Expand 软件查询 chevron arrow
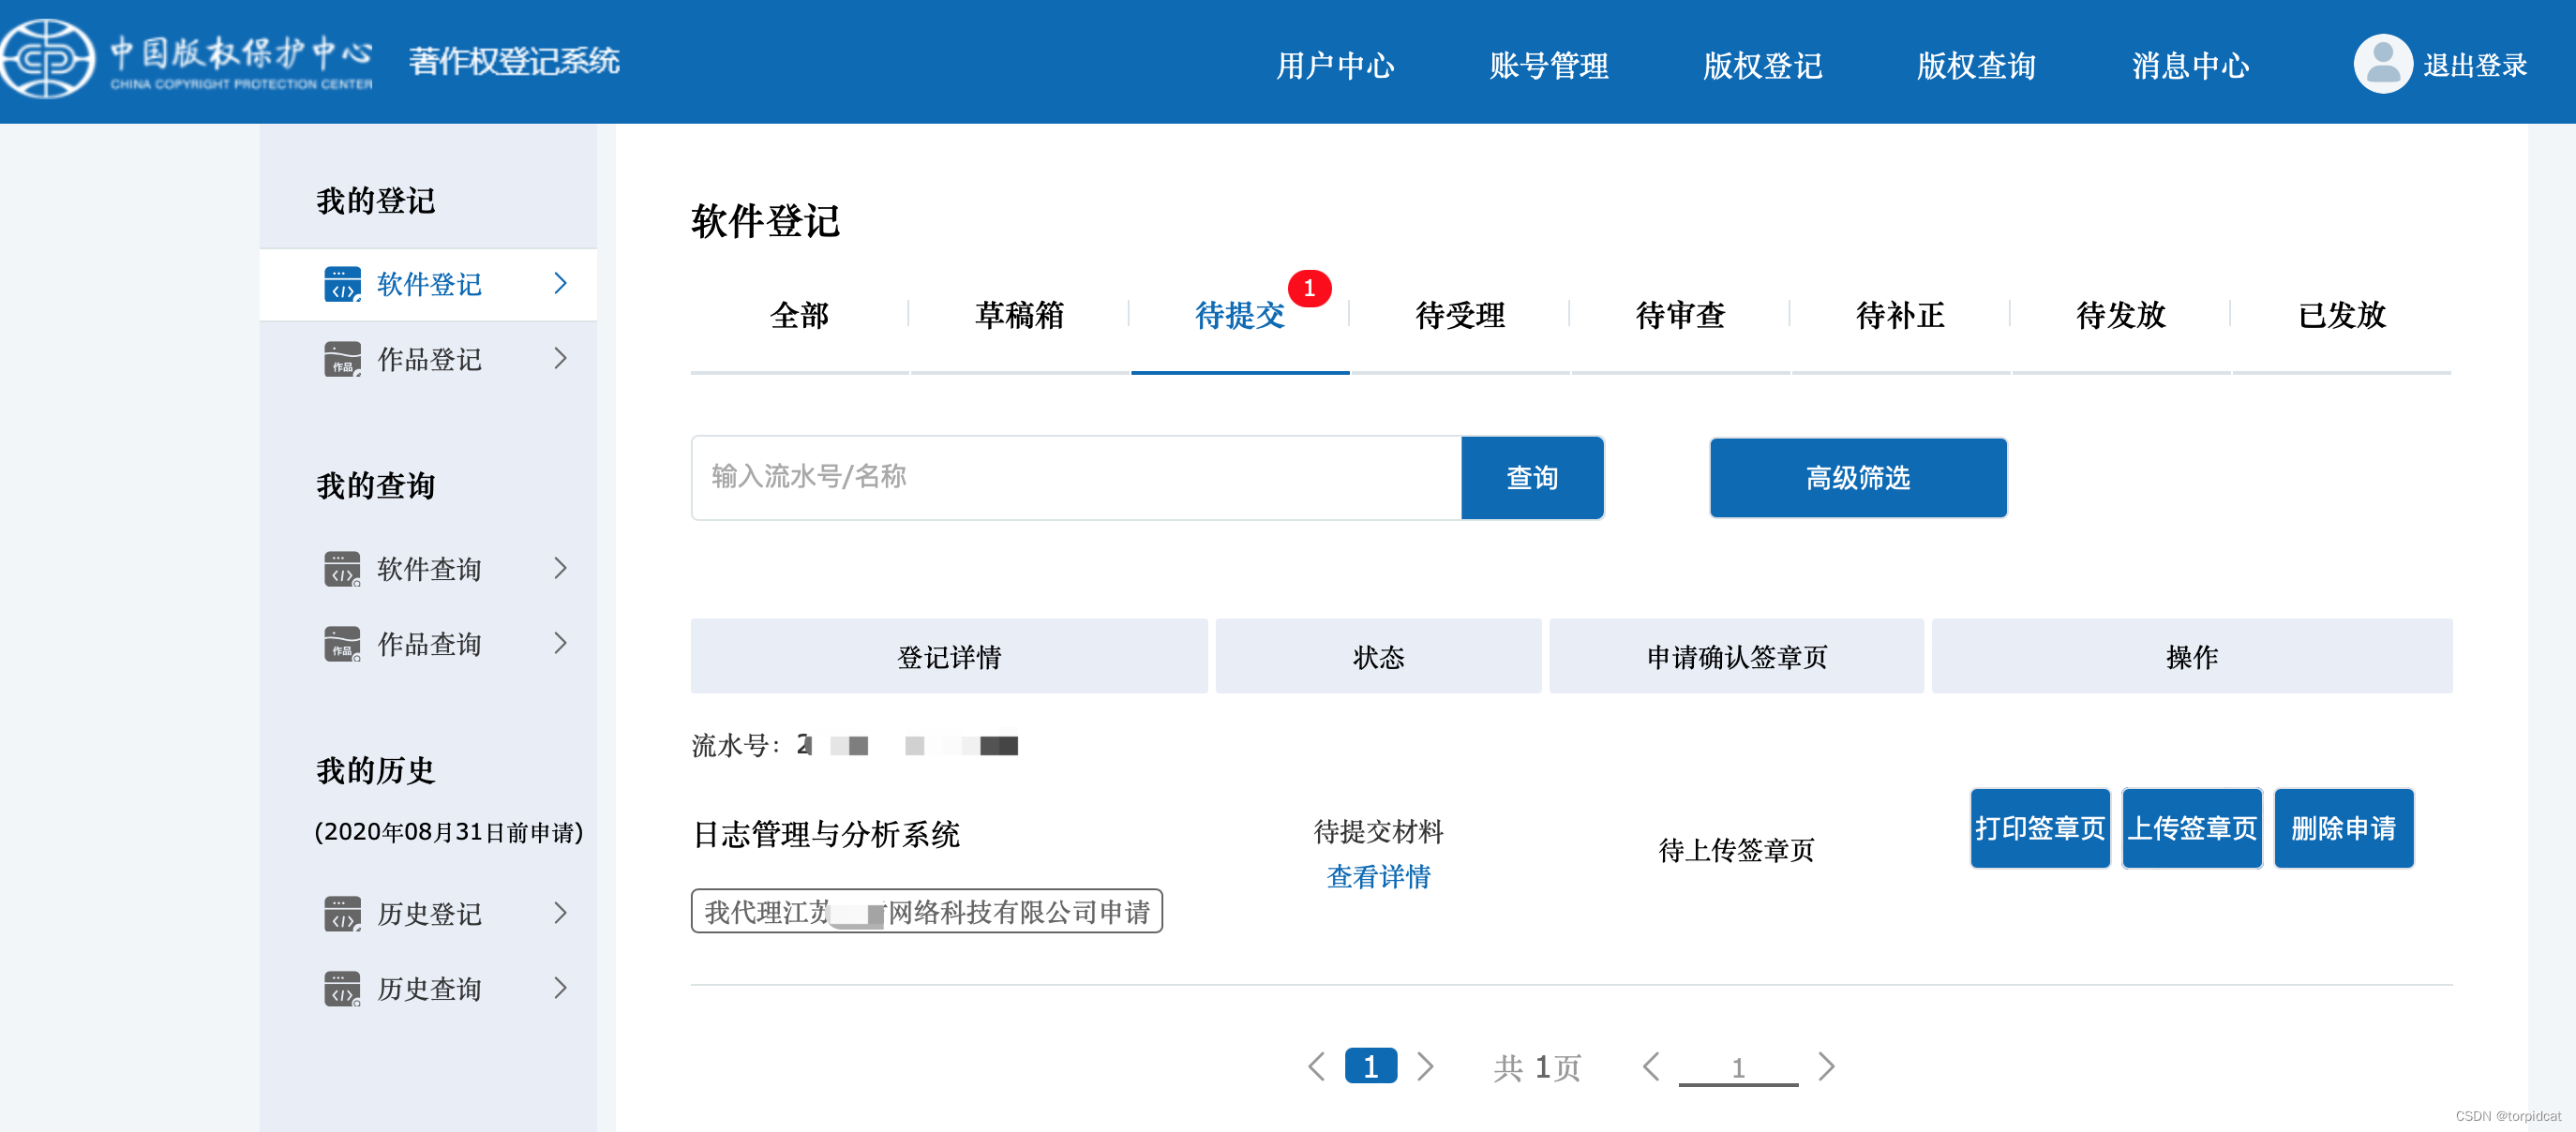The width and height of the screenshot is (2576, 1132). tap(560, 569)
